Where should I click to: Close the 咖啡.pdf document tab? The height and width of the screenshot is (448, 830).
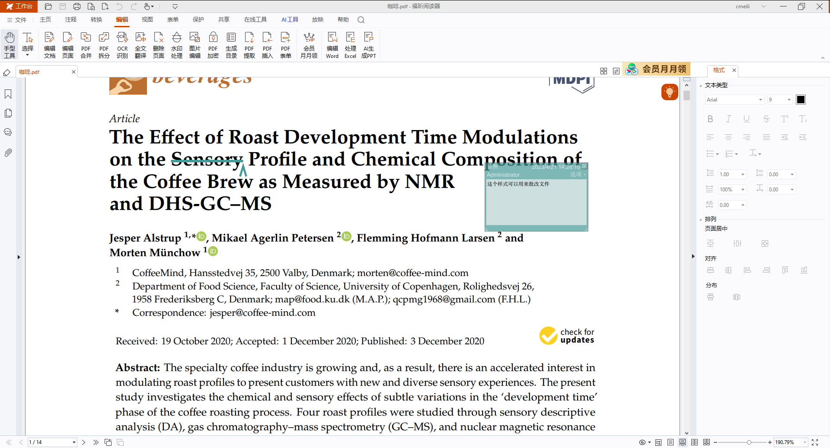click(73, 72)
